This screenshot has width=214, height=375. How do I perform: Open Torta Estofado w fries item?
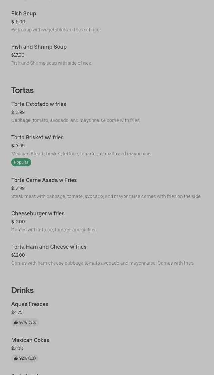39,104
